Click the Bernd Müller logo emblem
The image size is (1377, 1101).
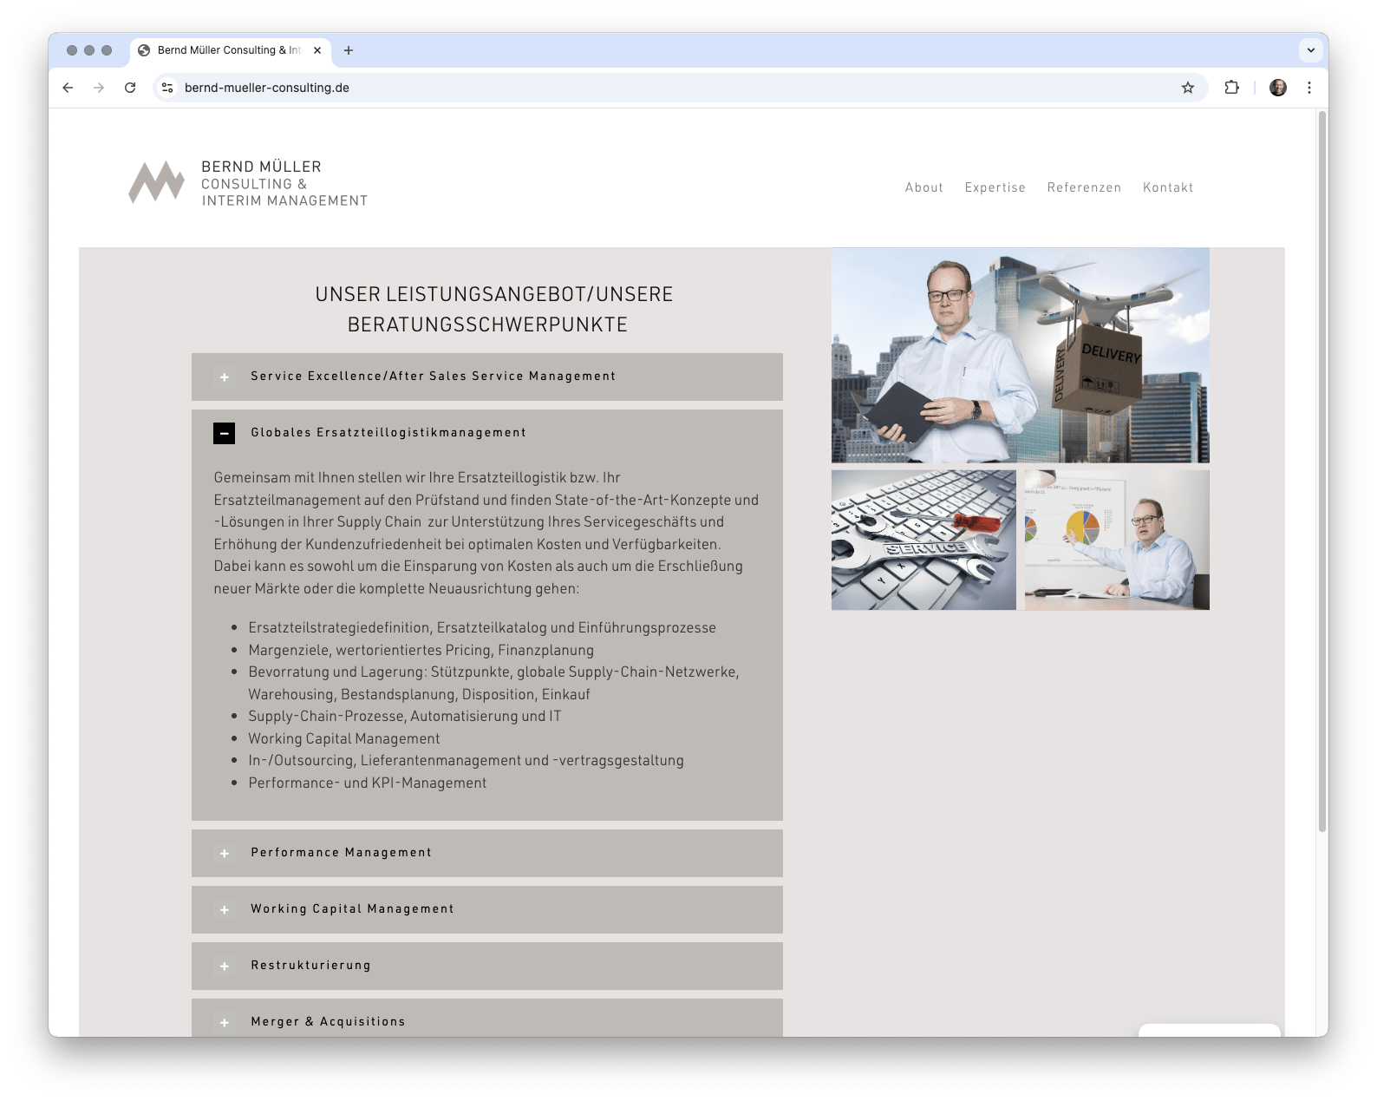coord(156,183)
